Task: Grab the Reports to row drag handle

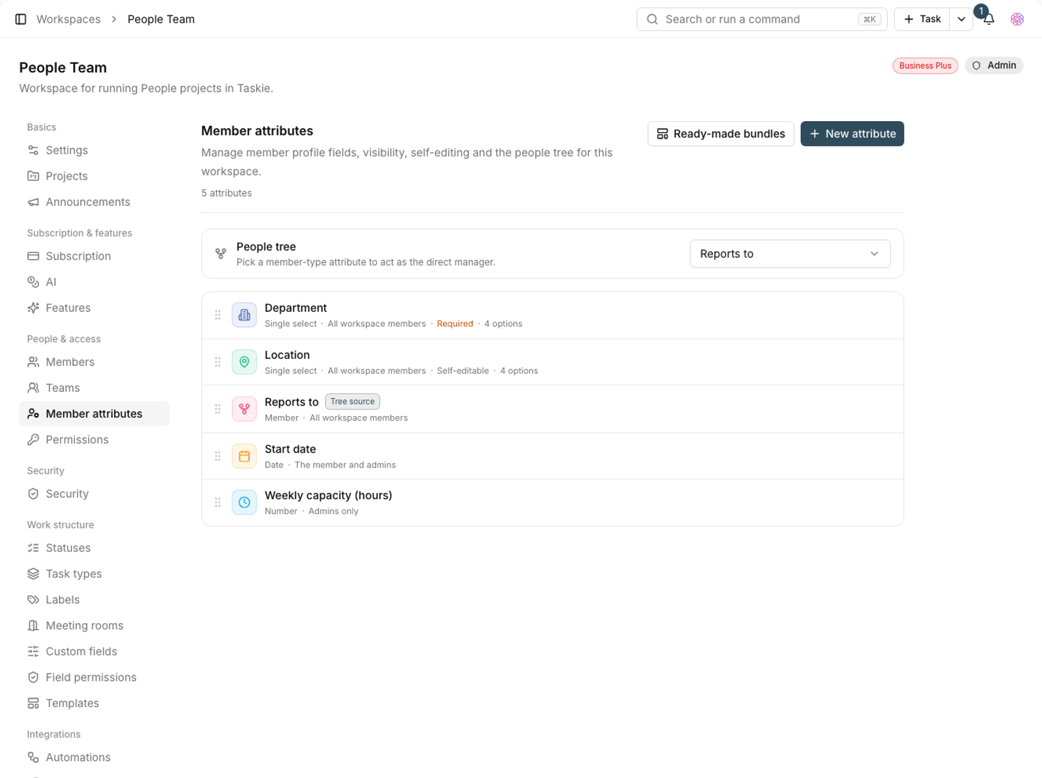Action: (x=218, y=409)
